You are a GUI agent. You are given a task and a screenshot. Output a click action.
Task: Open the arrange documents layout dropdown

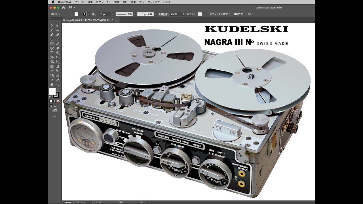click(72, 7)
